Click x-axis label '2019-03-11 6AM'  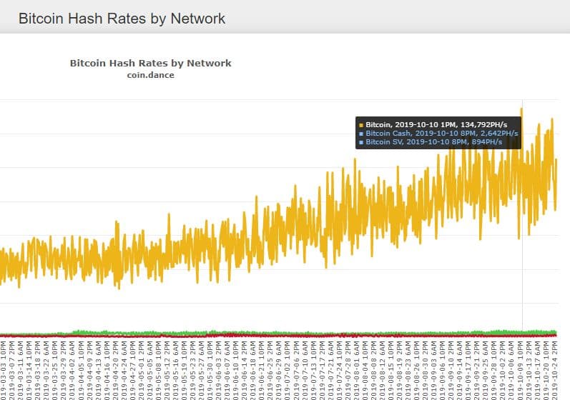click(20, 370)
